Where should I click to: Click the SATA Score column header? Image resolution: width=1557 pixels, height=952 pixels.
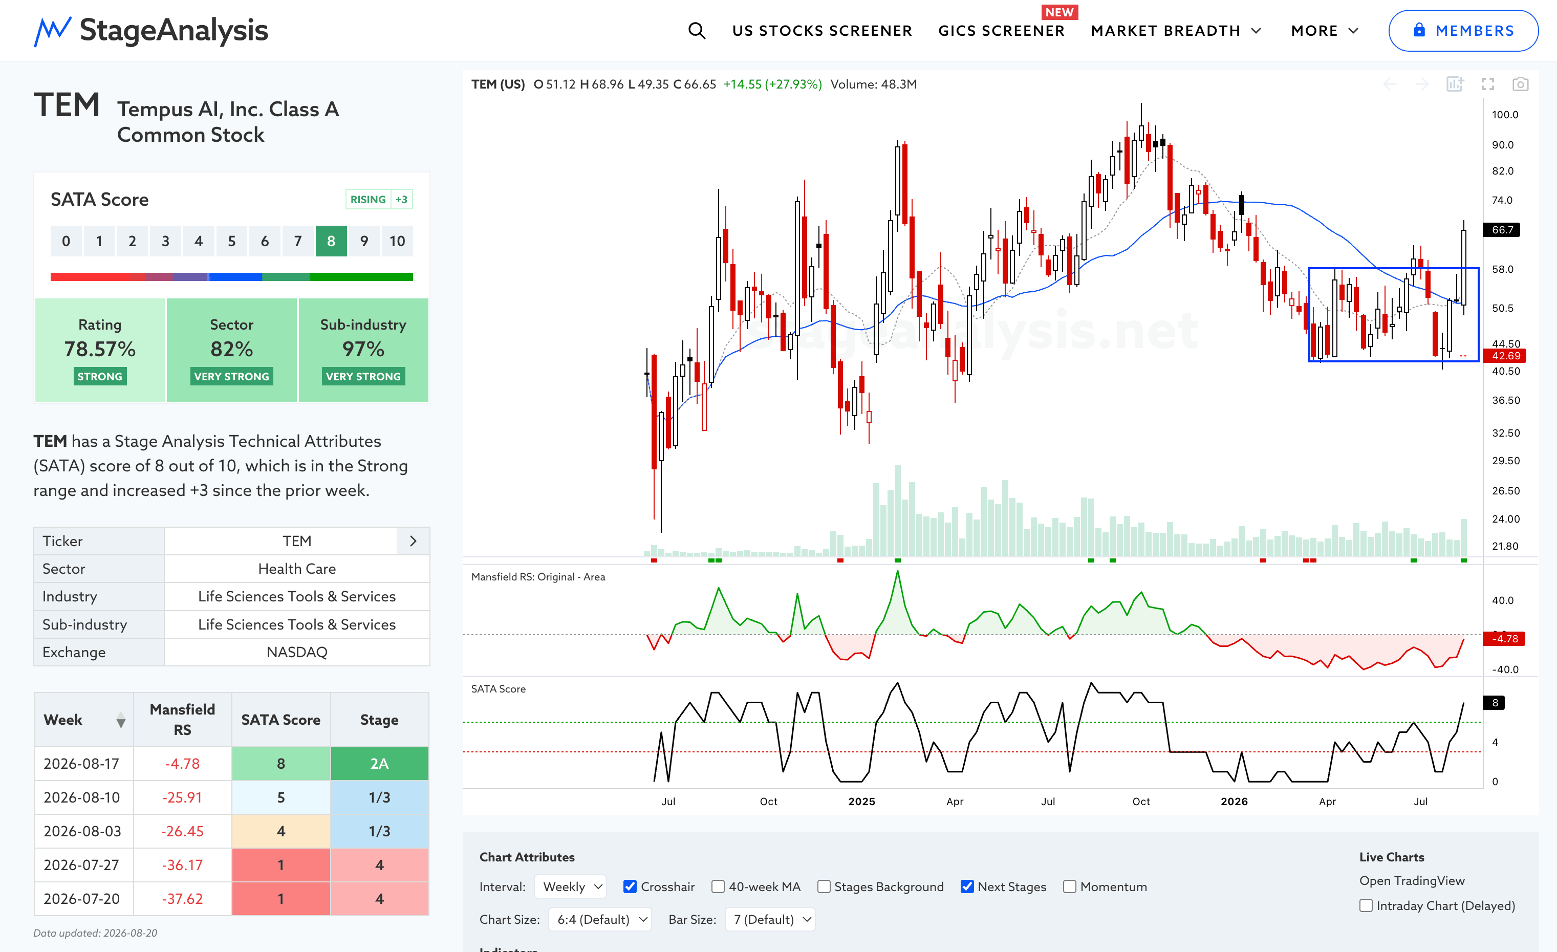coord(281,720)
